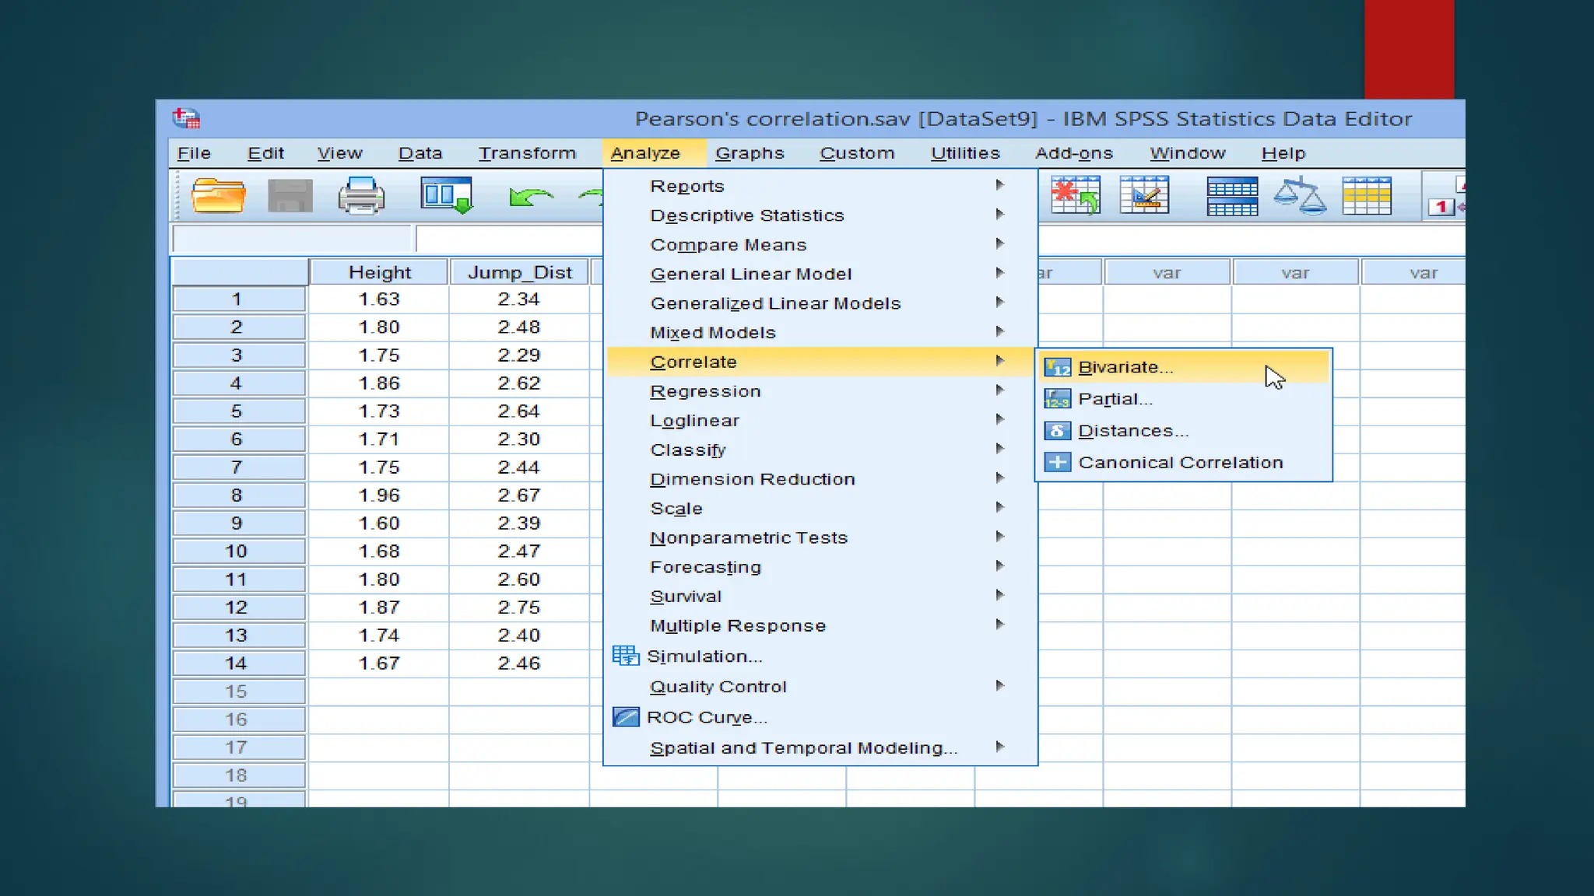Click the Split File grid icon

click(x=1231, y=196)
